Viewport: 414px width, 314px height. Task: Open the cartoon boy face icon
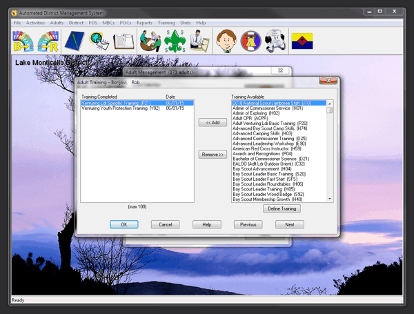(x=226, y=41)
